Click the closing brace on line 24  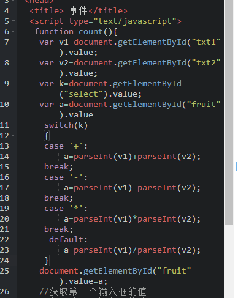point(47,261)
